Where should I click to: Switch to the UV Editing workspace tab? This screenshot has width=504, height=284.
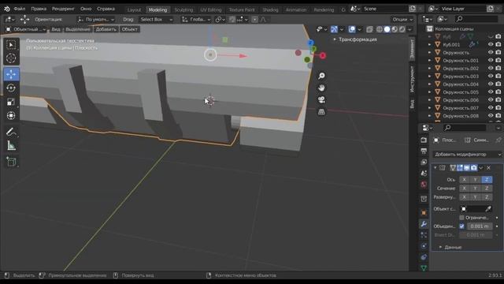(210, 9)
